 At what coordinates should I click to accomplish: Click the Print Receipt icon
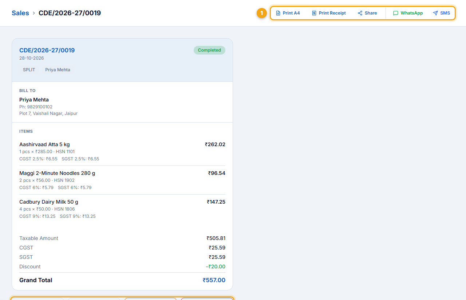coord(314,13)
